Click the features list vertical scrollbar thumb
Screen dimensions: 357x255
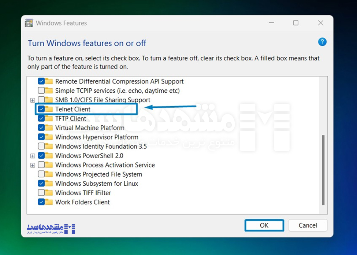click(323, 170)
